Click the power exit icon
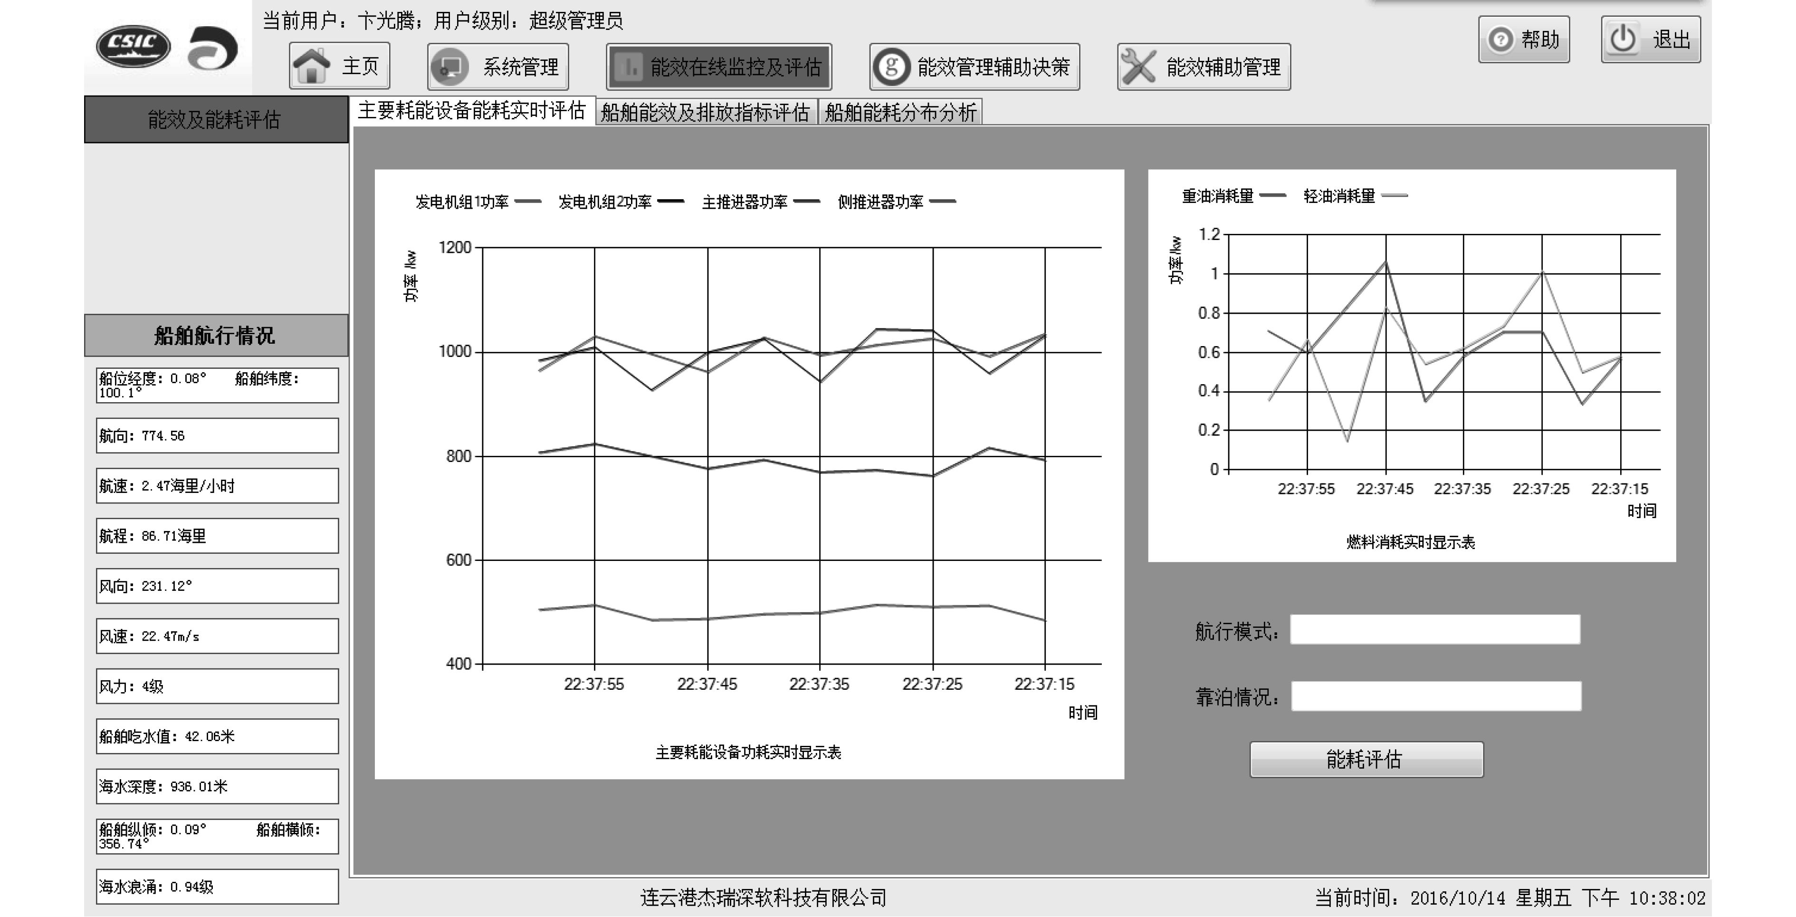 point(1623,39)
